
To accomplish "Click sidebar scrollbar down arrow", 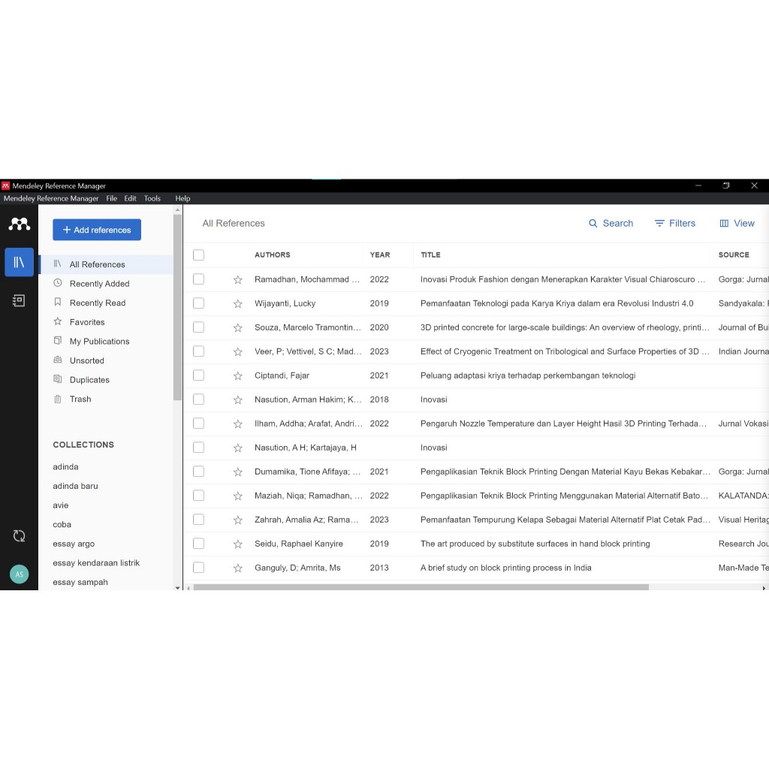I will click(177, 587).
